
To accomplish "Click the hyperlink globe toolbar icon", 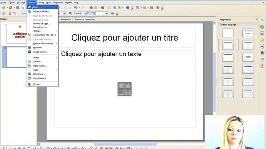I will [103, 7].
